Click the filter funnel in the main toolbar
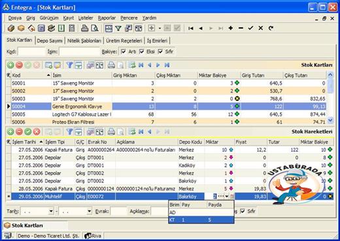The height and width of the screenshot is (241, 340). tap(118, 28)
